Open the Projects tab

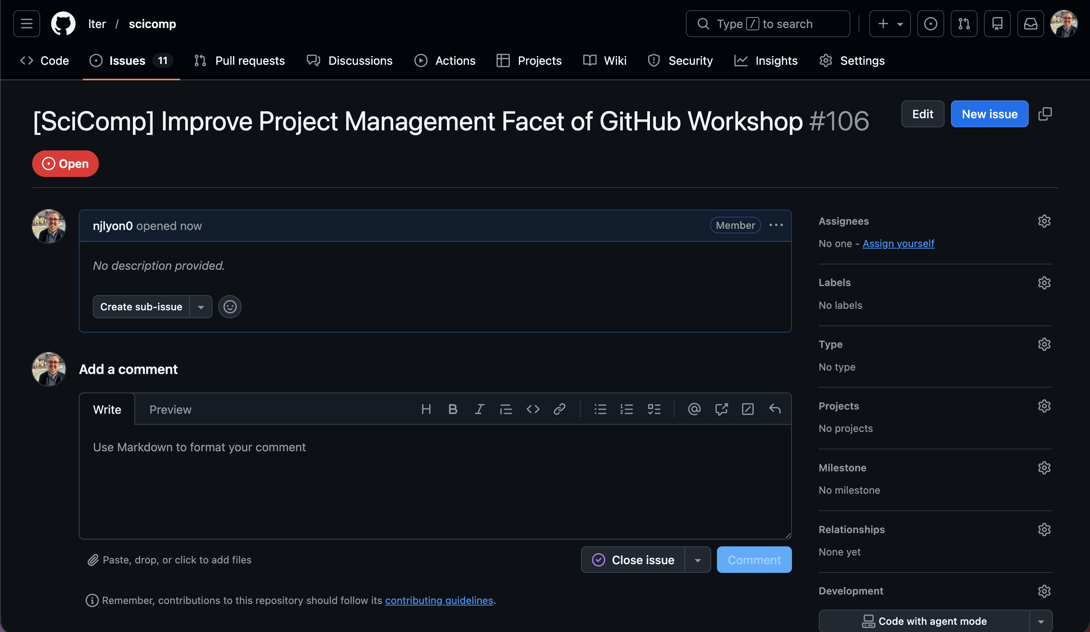(x=529, y=61)
